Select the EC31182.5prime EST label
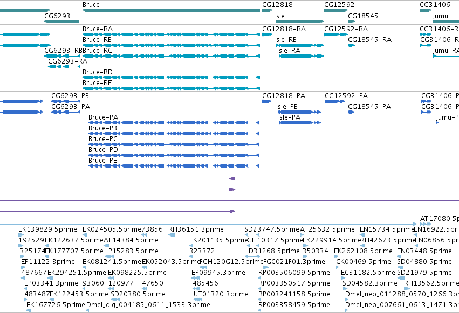Screen dimensions: 459x313 point(368,273)
